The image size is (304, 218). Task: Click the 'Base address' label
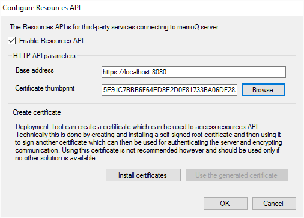coord(35,70)
